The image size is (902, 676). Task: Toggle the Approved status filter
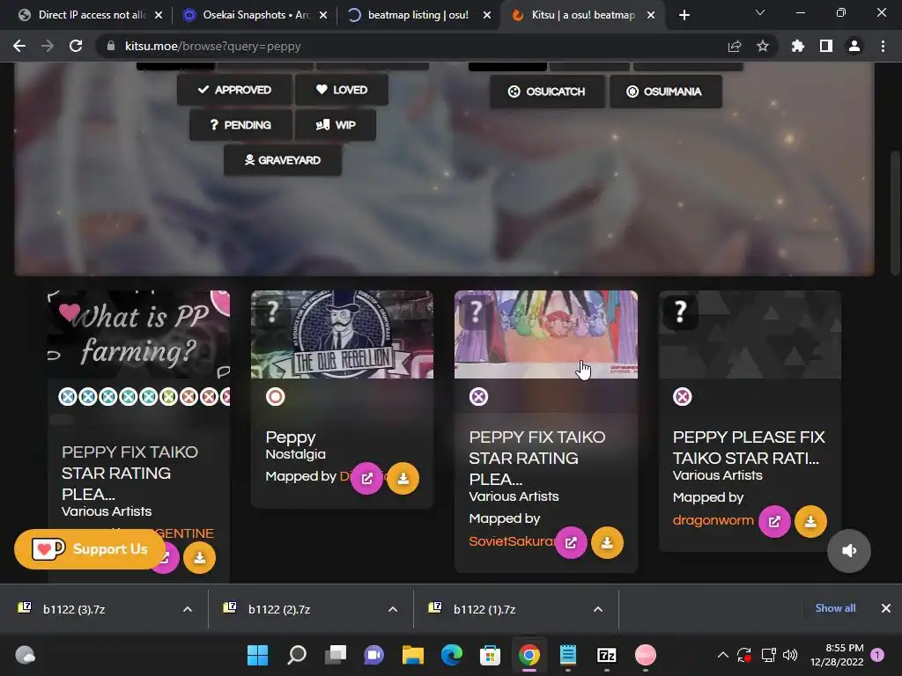[x=234, y=90]
